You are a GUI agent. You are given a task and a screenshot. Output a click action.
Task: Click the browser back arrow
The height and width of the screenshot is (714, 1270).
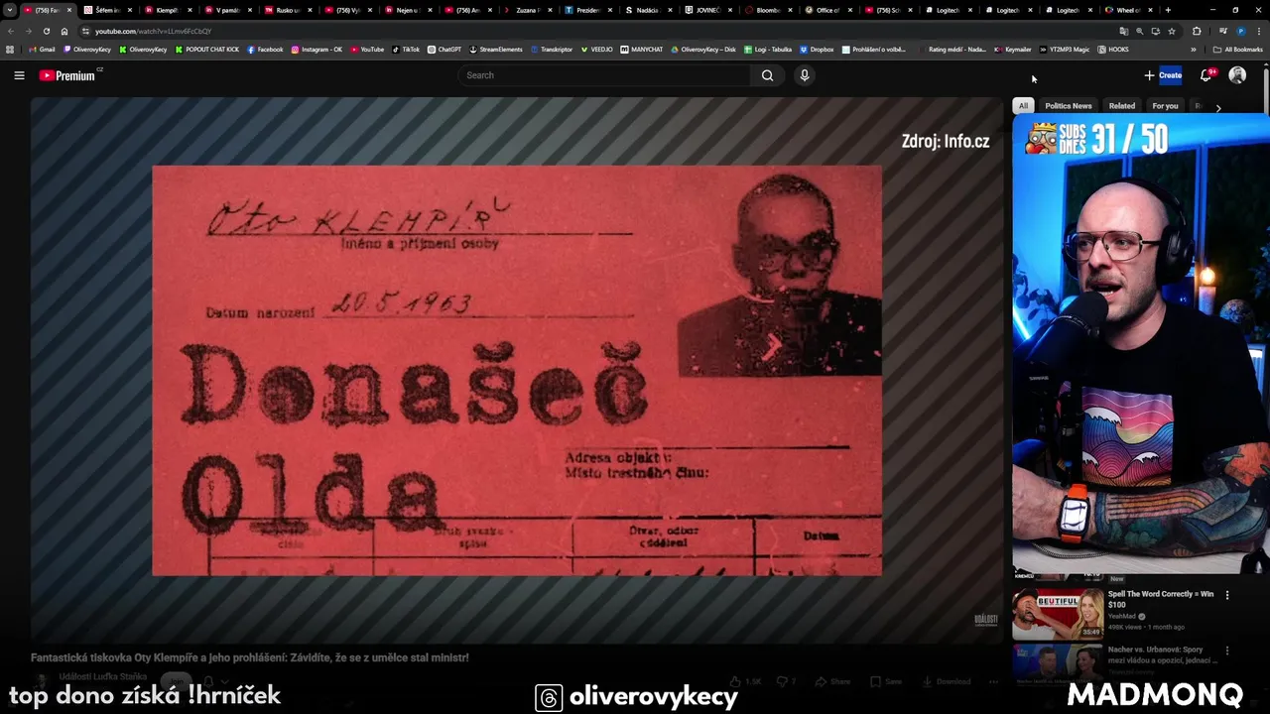tap(11, 31)
